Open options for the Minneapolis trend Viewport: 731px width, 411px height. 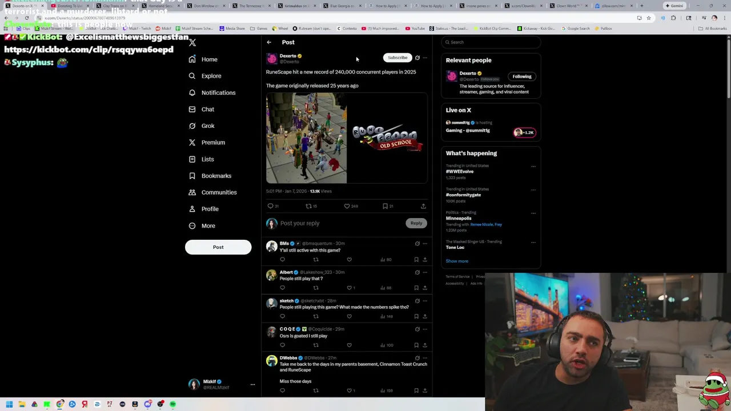pyautogui.click(x=533, y=213)
